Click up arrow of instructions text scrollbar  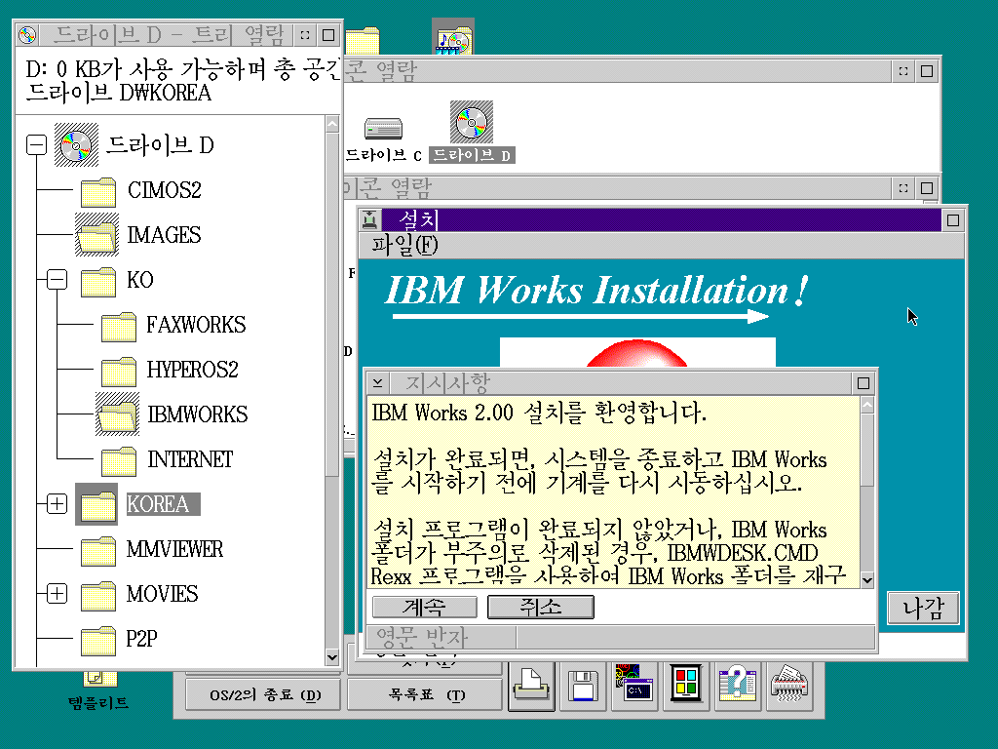click(x=866, y=405)
